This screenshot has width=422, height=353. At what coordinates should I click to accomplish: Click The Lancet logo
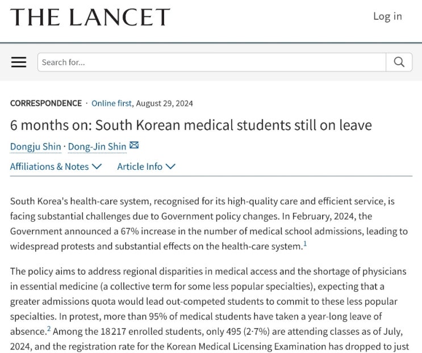[x=90, y=17]
